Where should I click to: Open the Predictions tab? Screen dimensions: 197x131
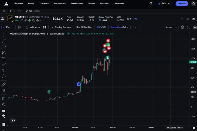point(77,3)
